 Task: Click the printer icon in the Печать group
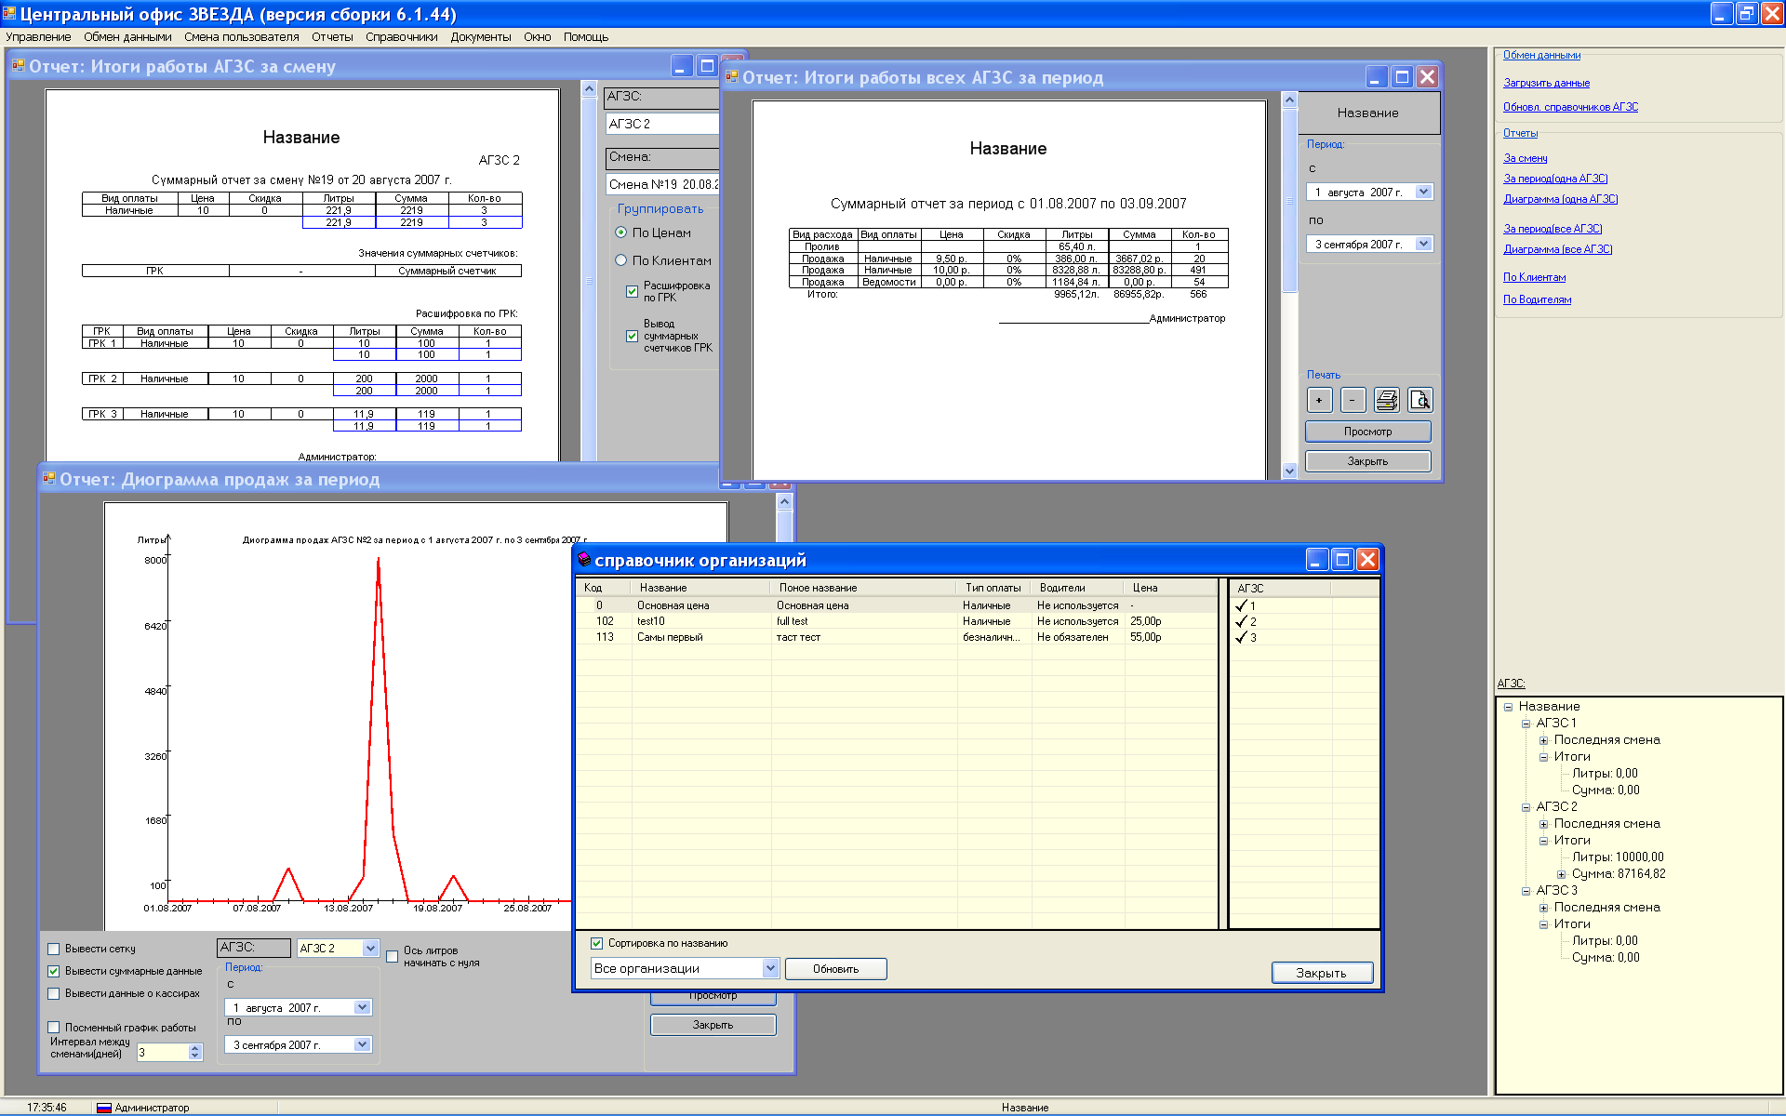click(x=1386, y=400)
